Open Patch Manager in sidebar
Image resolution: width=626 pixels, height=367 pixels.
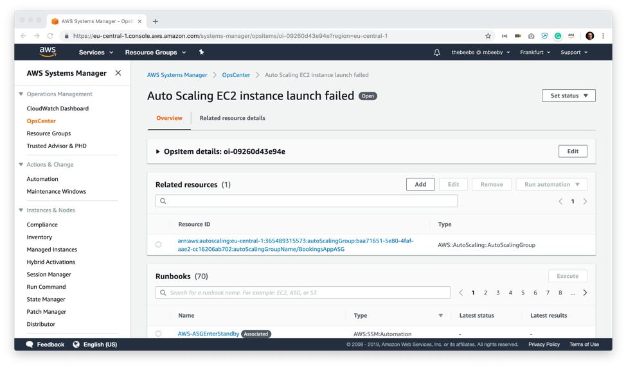click(x=46, y=312)
